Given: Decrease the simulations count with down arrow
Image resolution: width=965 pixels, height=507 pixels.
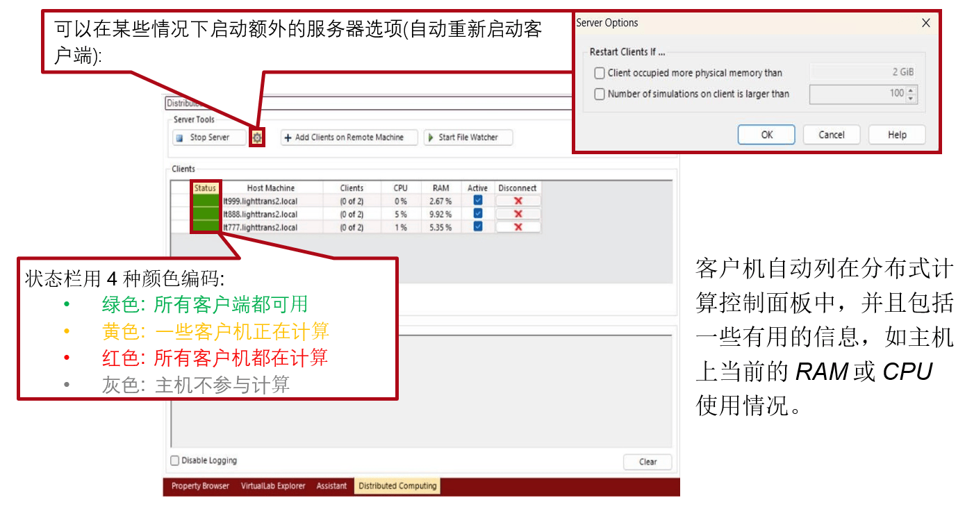Looking at the screenshot, I should click(911, 98).
